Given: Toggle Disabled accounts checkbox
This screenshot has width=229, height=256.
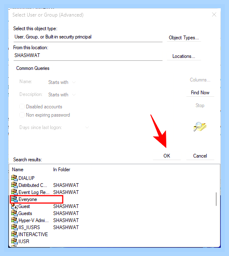Looking at the screenshot, I should 22,107.
